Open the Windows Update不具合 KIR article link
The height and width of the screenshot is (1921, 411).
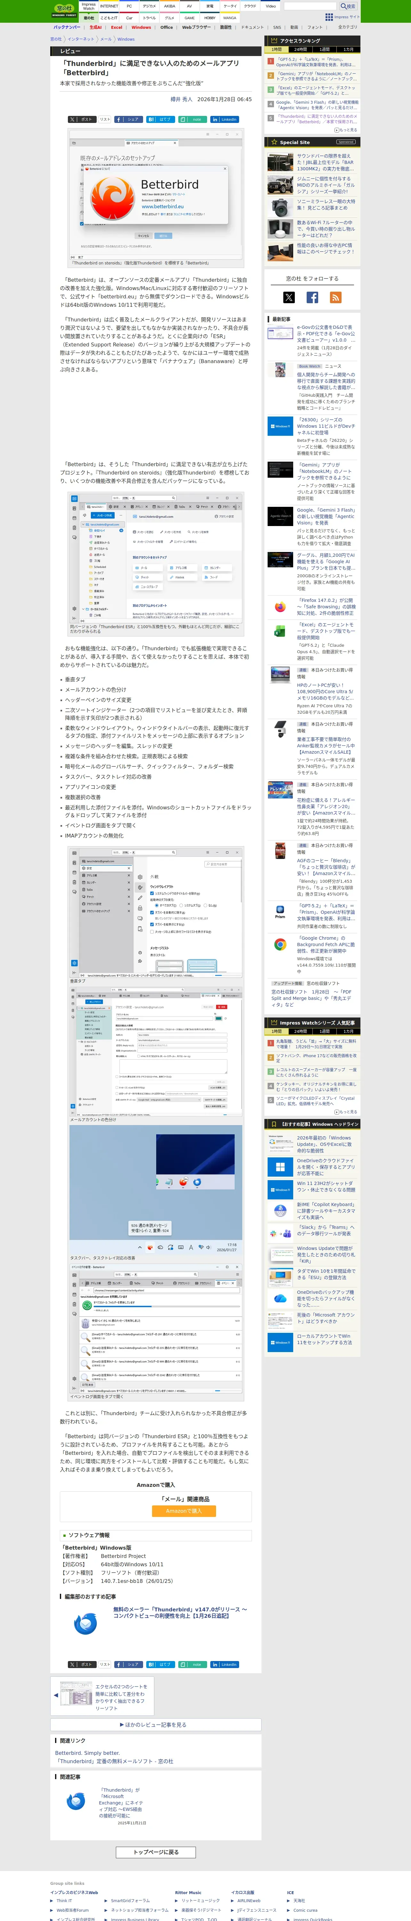[x=326, y=1254]
